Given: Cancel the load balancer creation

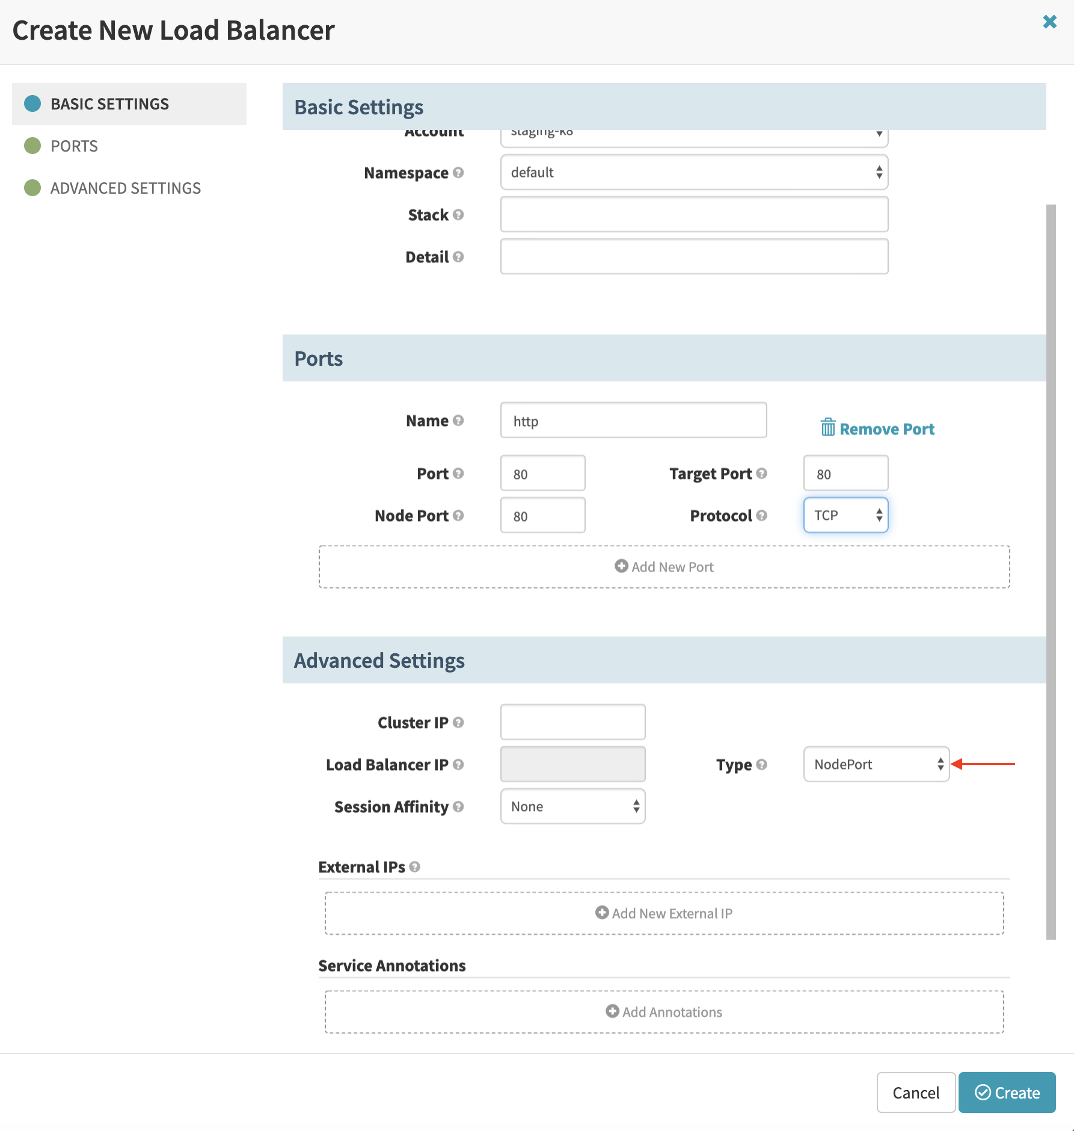Looking at the screenshot, I should tap(915, 1092).
